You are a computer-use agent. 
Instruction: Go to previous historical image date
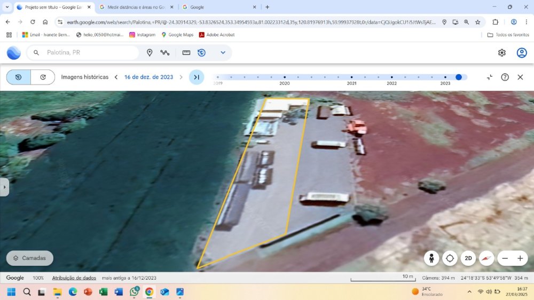click(116, 77)
